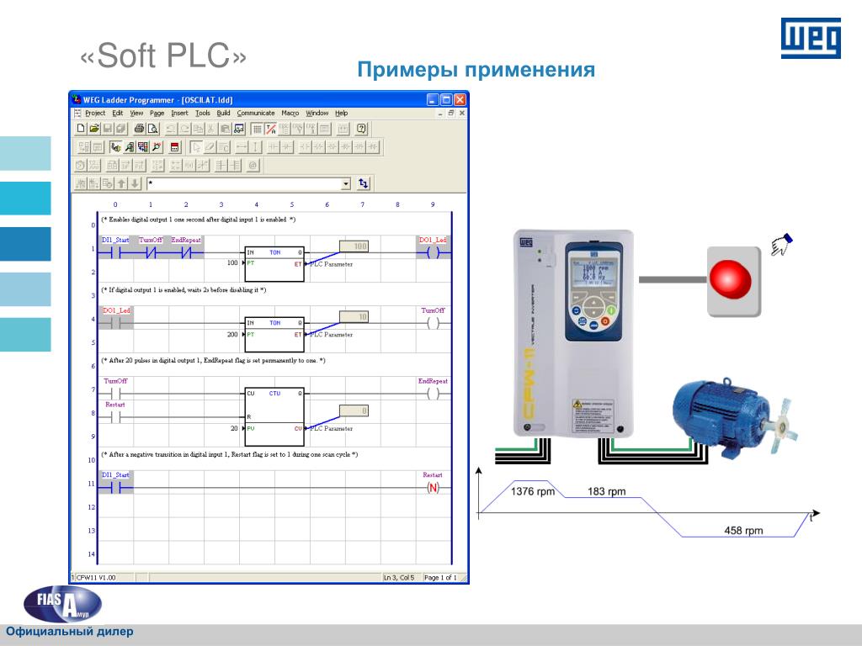Click the Cut scissors icon
Viewport: 862px width, 646px height.
point(210,129)
